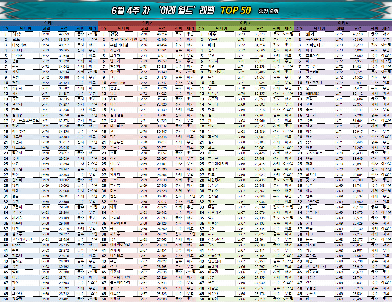392x302 pixels.
Task: Select the 이레2 server header
Action: pos(147,23)
